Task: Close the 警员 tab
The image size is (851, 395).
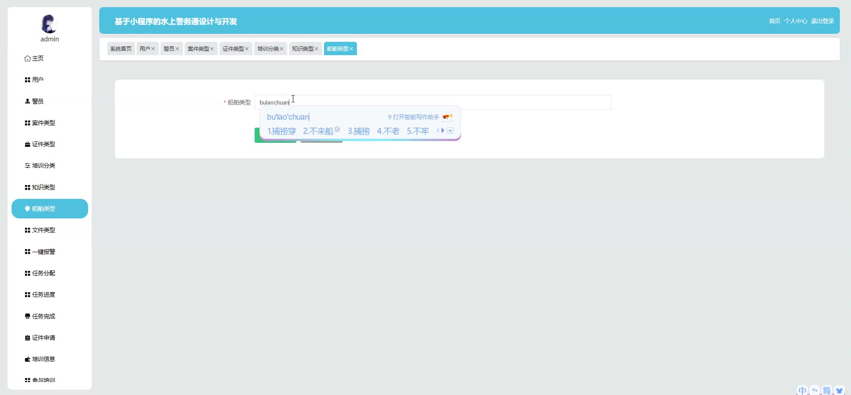Action: coord(177,49)
